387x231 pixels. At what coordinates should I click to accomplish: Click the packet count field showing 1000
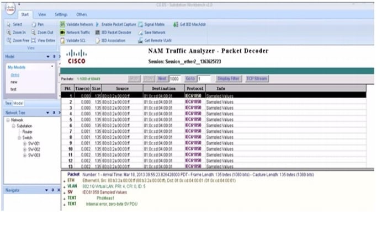(x=175, y=79)
